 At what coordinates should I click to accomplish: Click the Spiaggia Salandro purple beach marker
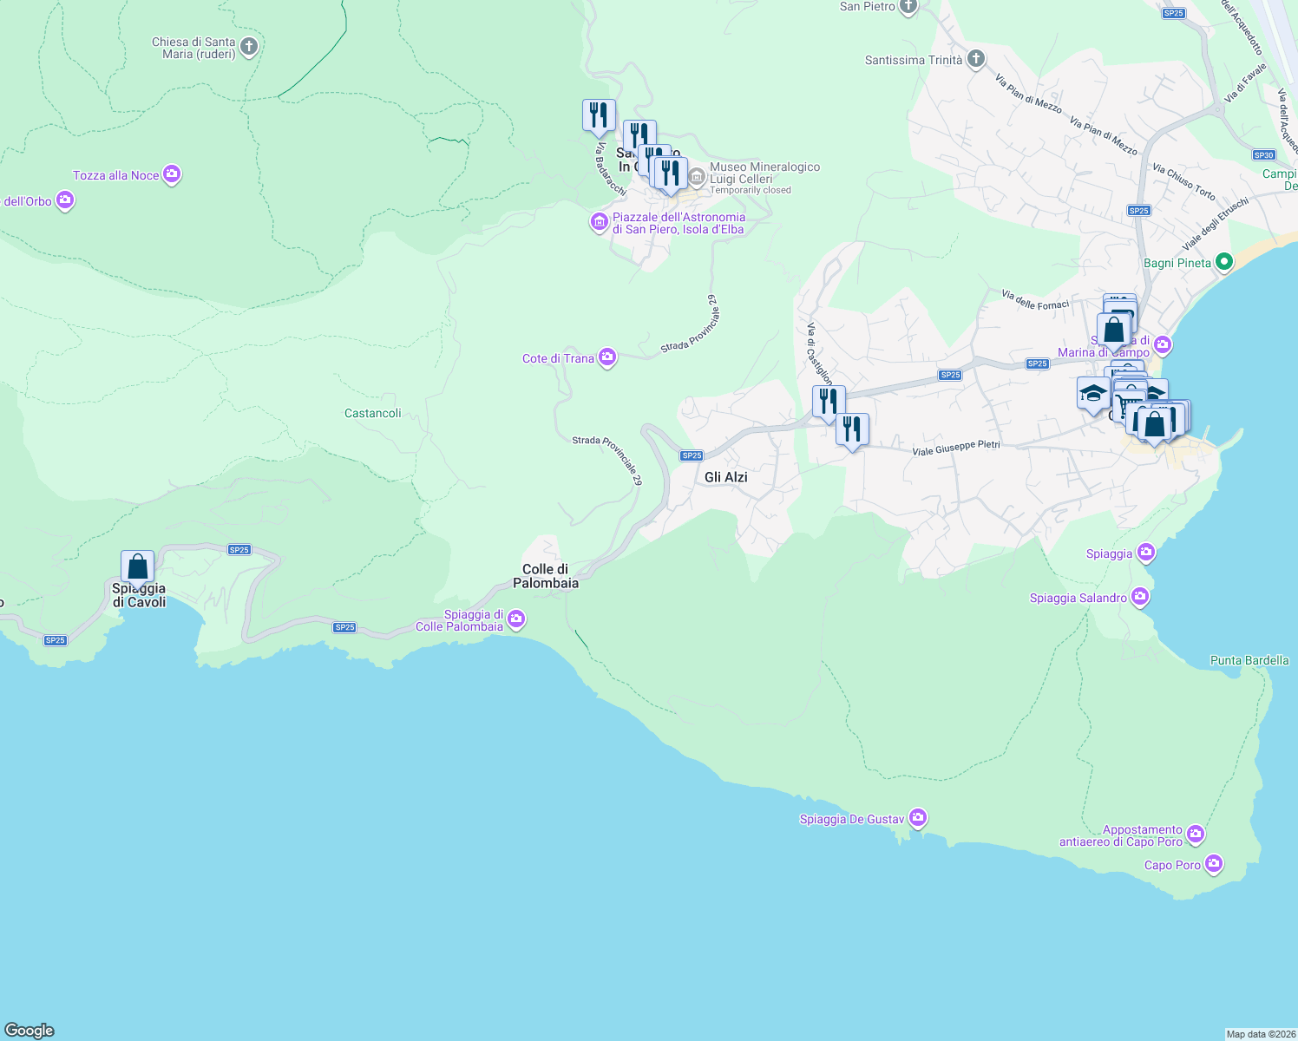[1139, 596]
